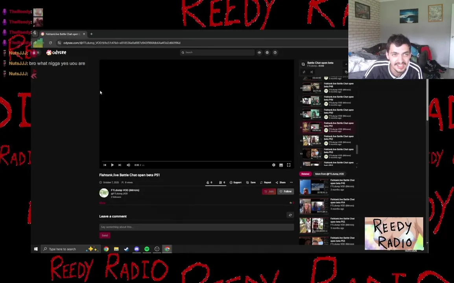Screen dimensions: 454x283
Task: Select the Related tab
Action: coord(305,174)
